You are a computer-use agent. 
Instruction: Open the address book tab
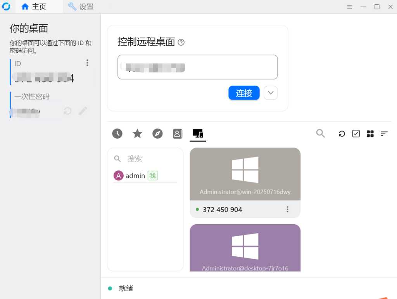[x=178, y=134]
